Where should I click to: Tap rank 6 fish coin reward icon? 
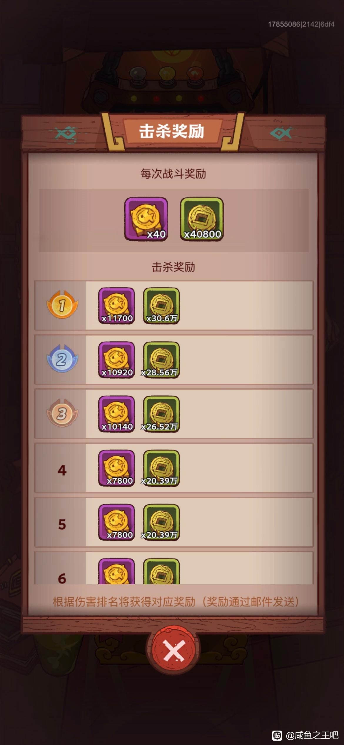pyautogui.click(x=116, y=571)
